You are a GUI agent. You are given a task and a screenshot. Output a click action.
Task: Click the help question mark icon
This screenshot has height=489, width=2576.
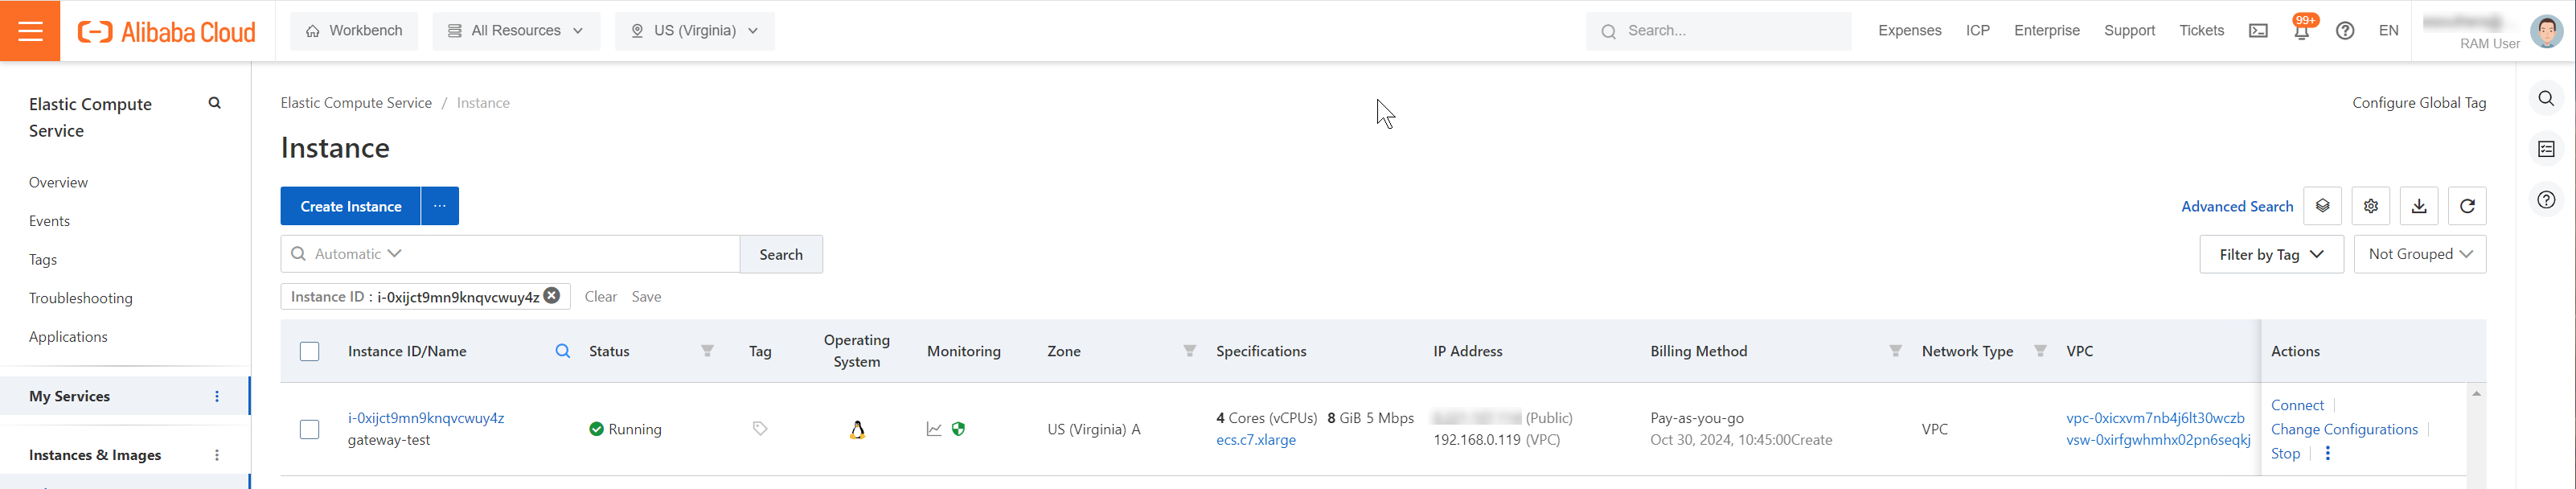point(2345,30)
